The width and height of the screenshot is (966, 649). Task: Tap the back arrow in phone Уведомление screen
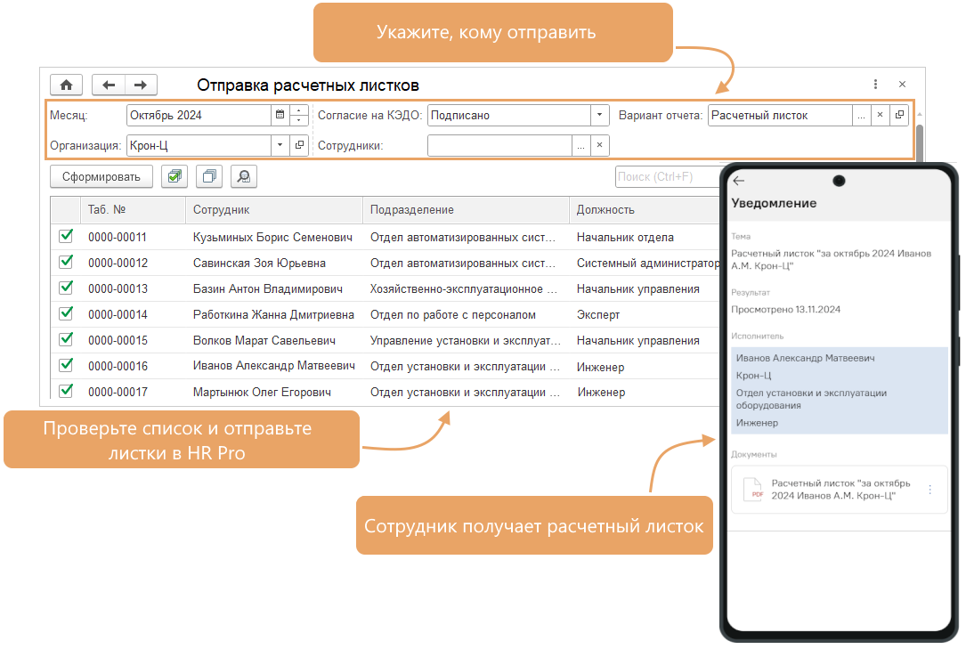(x=739, y=181)
